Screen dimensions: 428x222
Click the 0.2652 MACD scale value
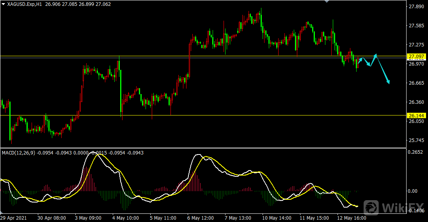coord(415,152)
